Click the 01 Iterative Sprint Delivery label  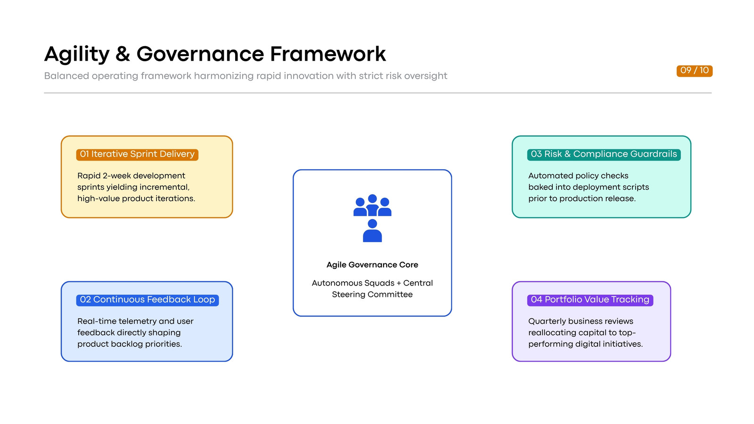(137, 154)
